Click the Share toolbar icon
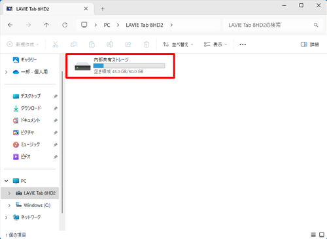The height and width of the screenshot is (239, 327). click(x=128, y=44)
